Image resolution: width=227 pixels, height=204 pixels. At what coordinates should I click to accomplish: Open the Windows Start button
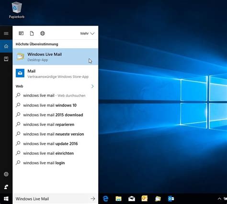point(6,199)
